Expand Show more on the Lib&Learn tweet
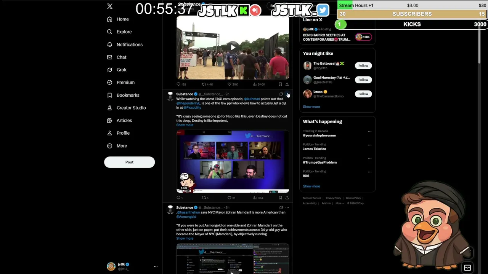 pyautogui.click(x=185, y=125)
